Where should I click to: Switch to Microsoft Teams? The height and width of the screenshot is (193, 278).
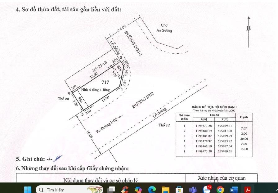click(x=193, y=189)
